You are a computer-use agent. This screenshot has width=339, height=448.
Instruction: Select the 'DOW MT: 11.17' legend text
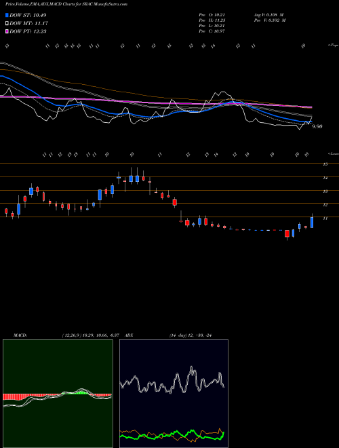29,24
